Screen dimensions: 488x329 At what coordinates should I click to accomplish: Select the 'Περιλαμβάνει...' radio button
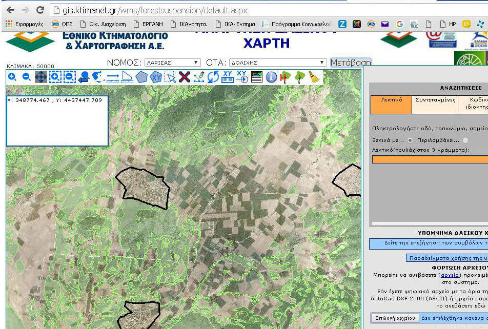pyautogui.click(x=465, y=140)
